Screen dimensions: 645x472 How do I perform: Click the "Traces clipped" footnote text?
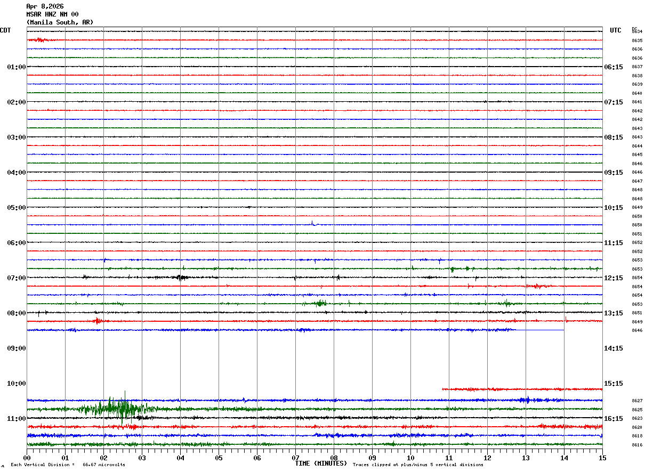tap(418, 465)
